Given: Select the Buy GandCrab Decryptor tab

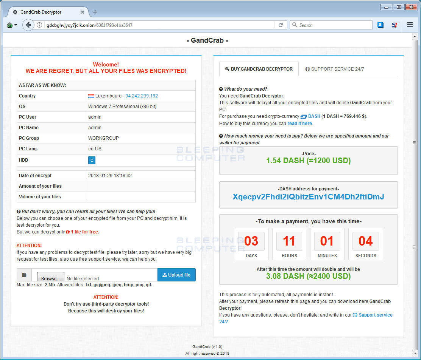Looking at the screenshot, I should (x=259, y=69).
